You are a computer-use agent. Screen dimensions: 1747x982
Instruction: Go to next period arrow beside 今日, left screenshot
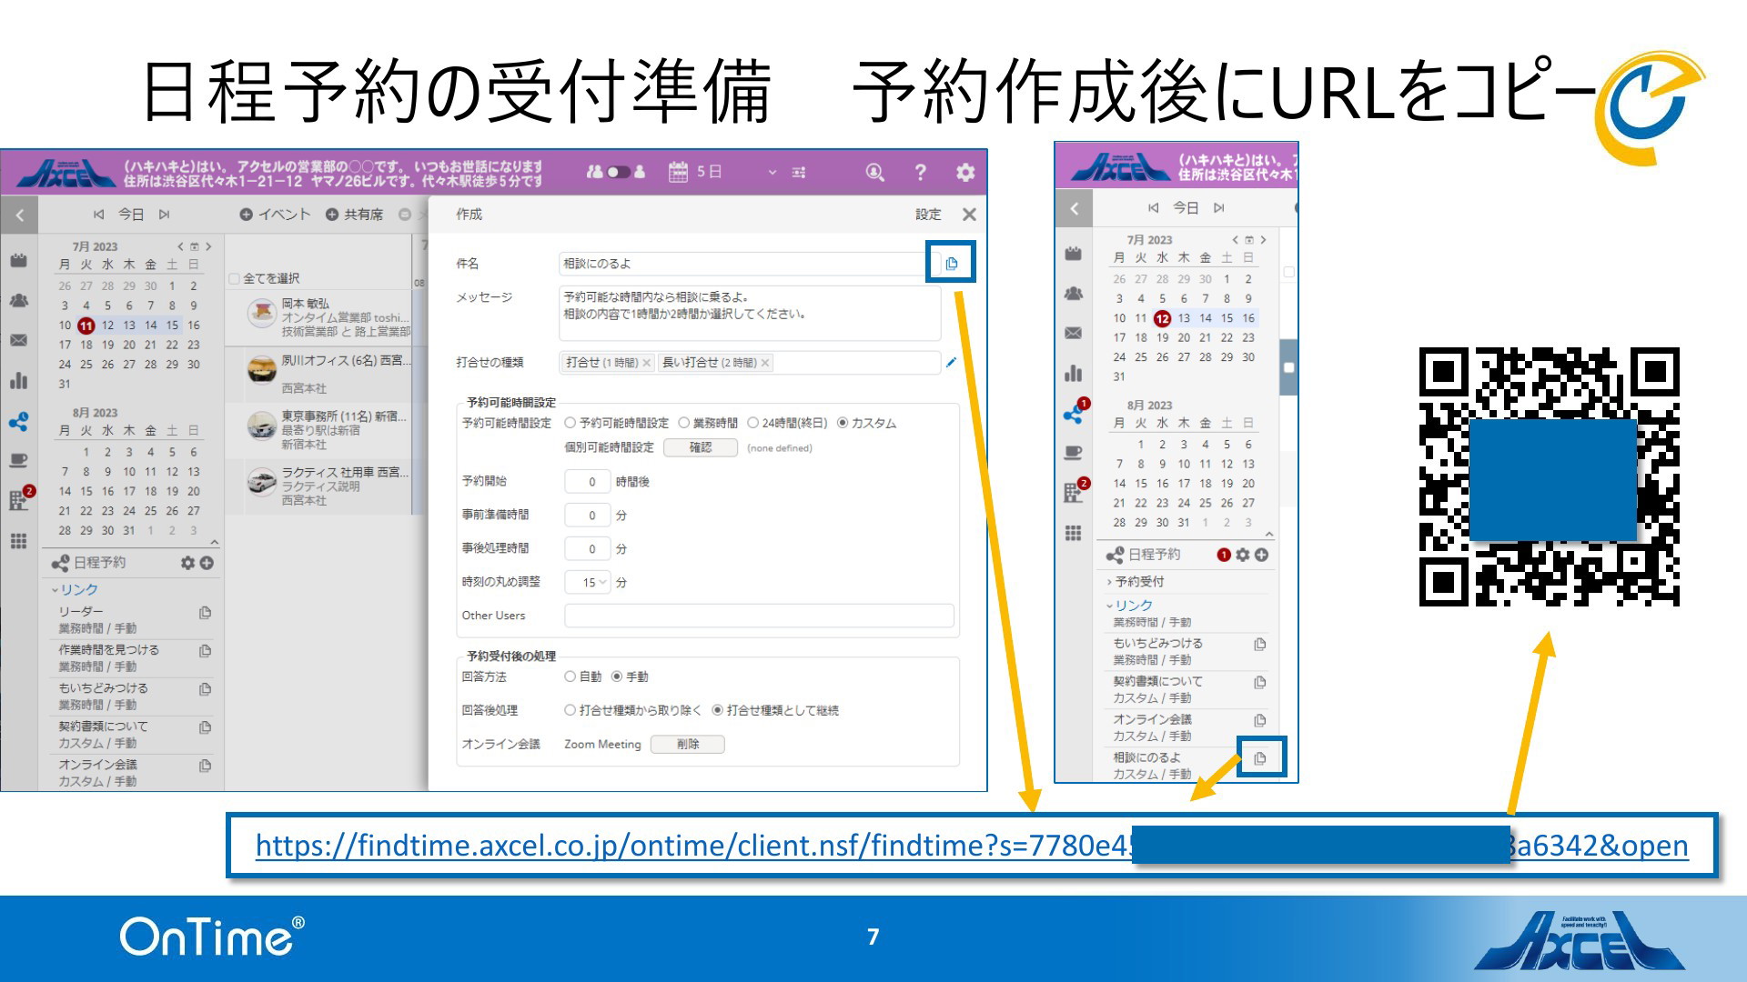click(164, 215)
